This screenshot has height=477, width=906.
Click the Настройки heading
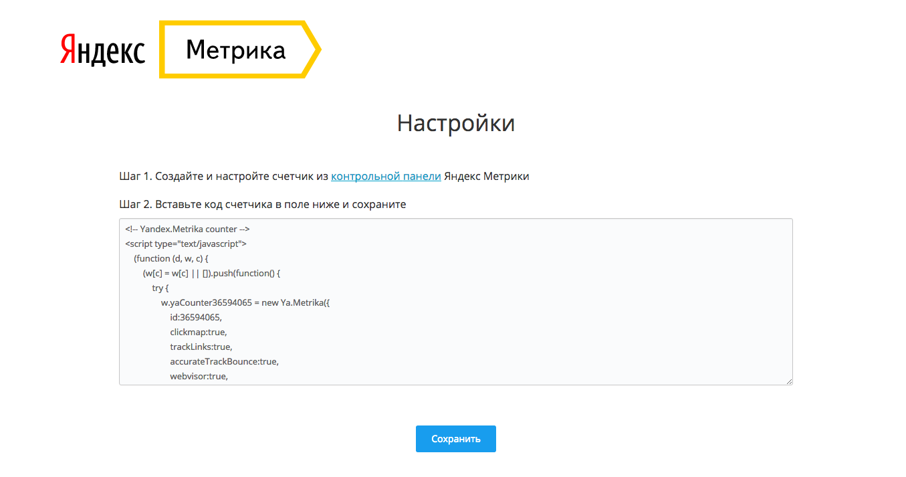pyautogui.click(x=456, y=123)
